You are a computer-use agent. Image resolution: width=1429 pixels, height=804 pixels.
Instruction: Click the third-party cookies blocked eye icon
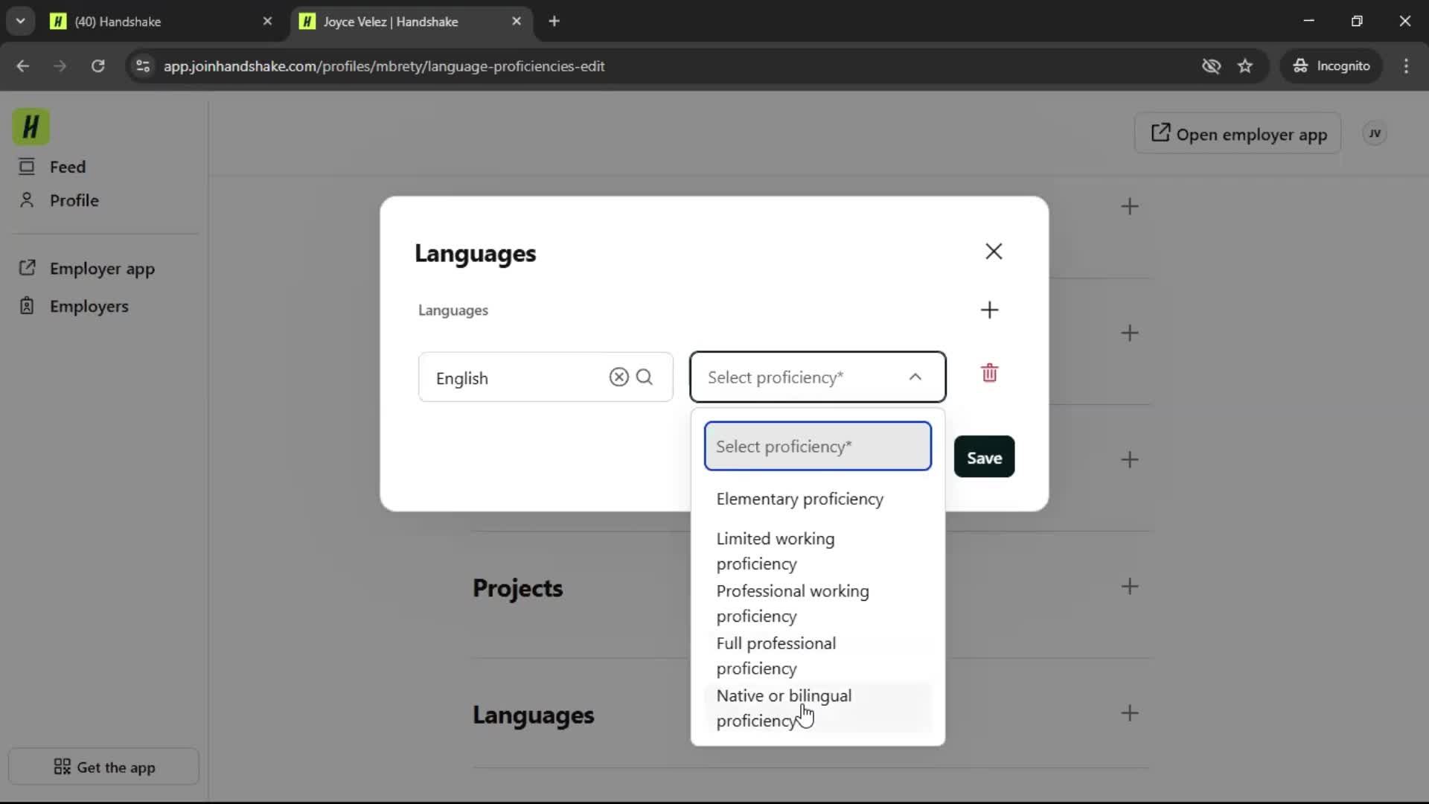pos(1211,66)
